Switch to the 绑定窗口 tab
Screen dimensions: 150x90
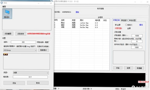pos(124,20)
